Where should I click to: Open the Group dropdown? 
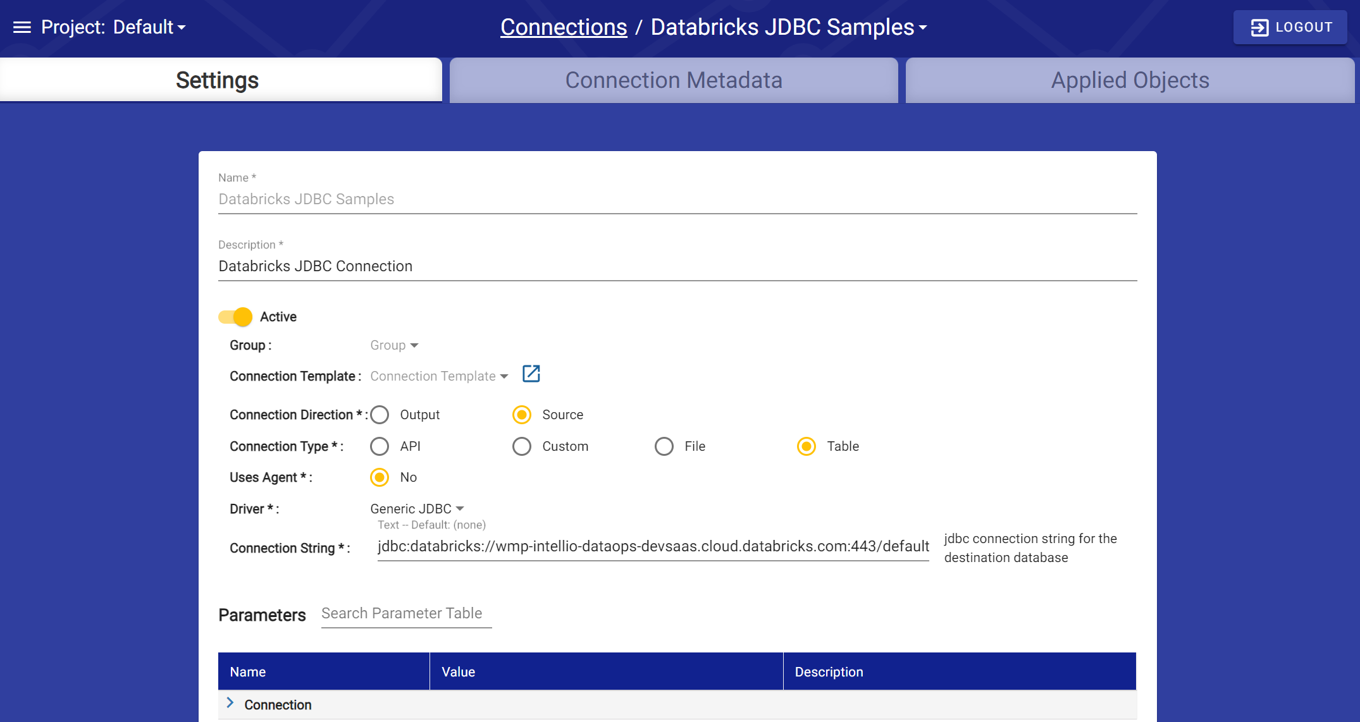[x=393, y=345]
